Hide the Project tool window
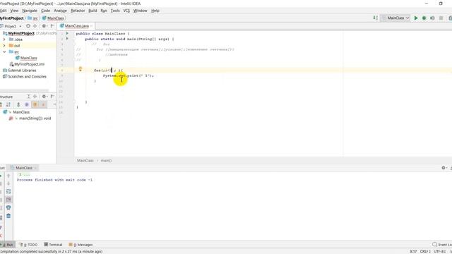The height and width of the screenshot is (254, 452). tap(52, 26)
